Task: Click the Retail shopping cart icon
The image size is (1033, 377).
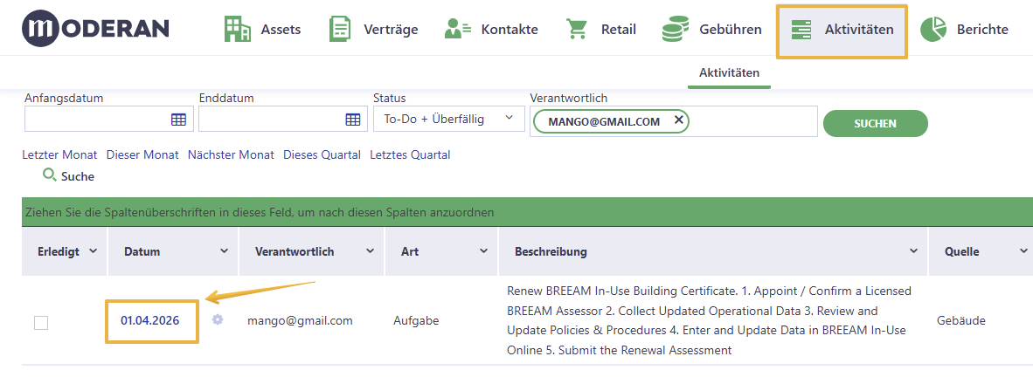Action: (577, 29)
